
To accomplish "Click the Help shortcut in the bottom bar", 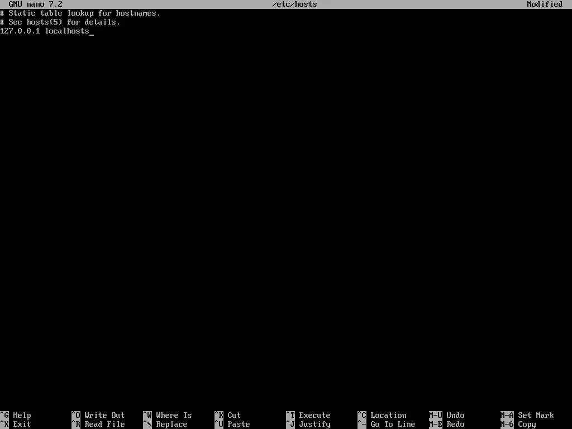I will (x=16, y=415).
